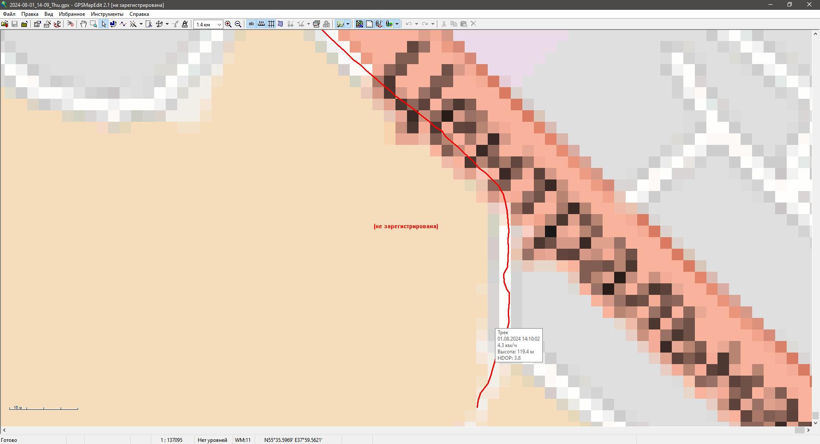This screenshot has height=444, width=820.
Task: Open the Избранное menu
Action: point(72,14)
